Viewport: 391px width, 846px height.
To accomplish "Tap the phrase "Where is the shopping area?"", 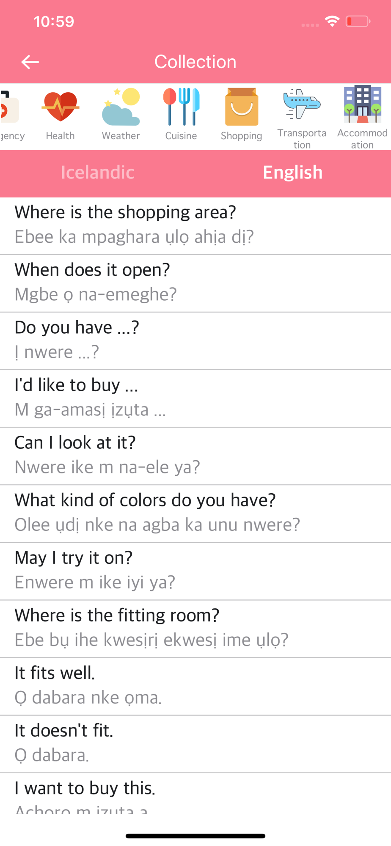I will [195, 225].
